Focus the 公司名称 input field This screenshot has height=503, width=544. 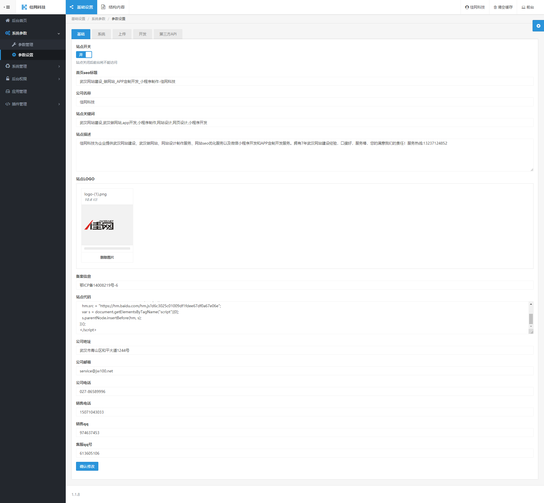tap(305, 102)
